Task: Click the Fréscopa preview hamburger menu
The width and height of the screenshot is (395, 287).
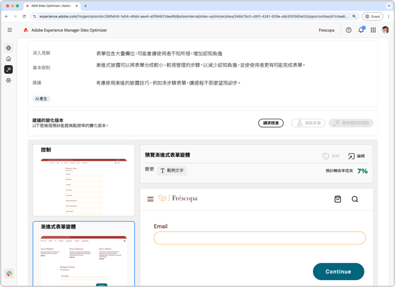Action: (151, 199)
